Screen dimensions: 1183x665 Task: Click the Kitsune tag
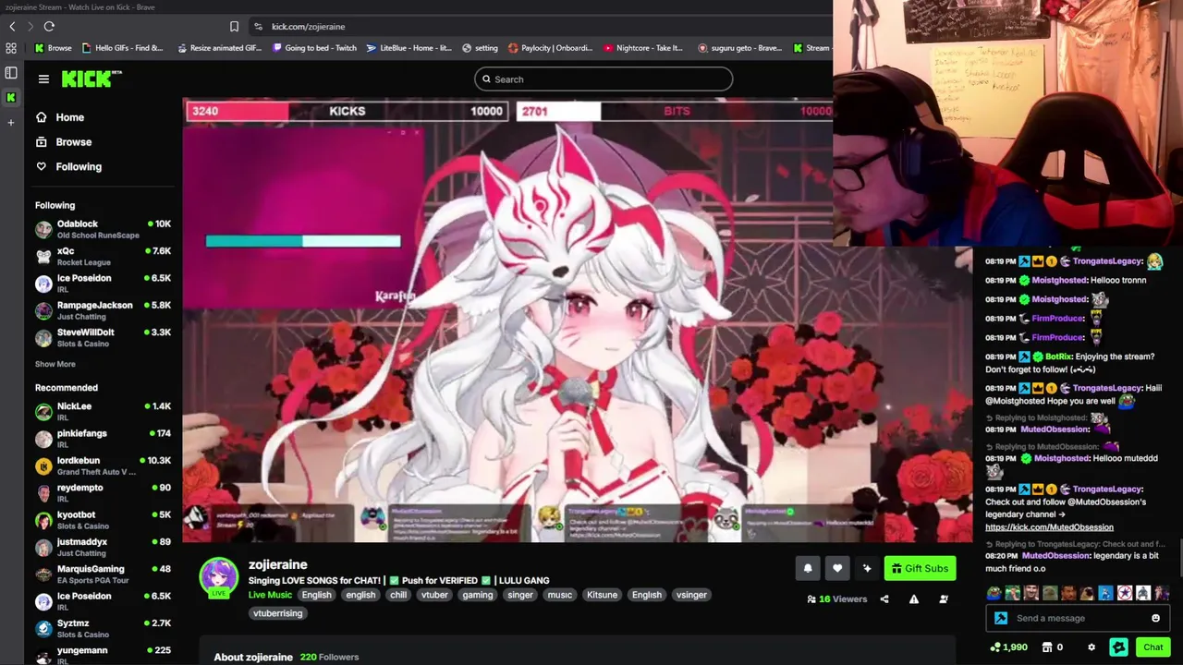pos(602,595)
